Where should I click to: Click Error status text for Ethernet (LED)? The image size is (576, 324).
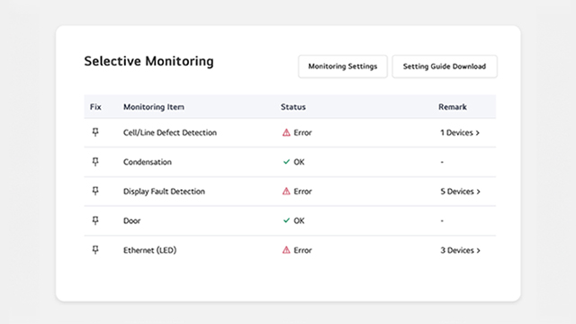tap(302, 250)
